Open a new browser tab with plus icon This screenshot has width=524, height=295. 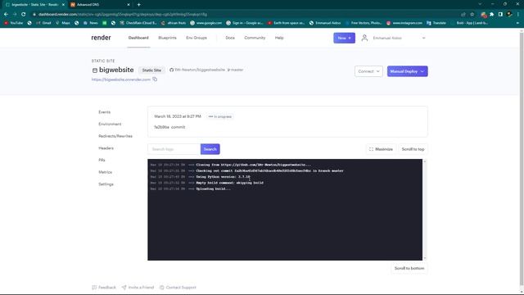[138, 5]
